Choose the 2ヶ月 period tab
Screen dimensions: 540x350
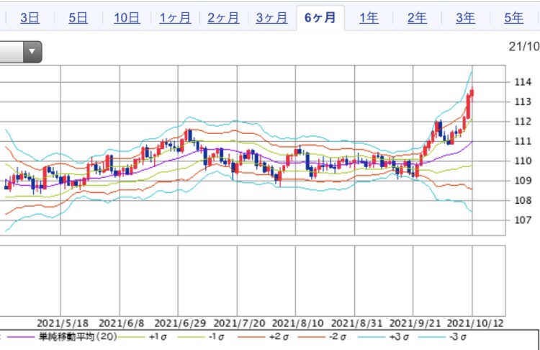[223, 17]
